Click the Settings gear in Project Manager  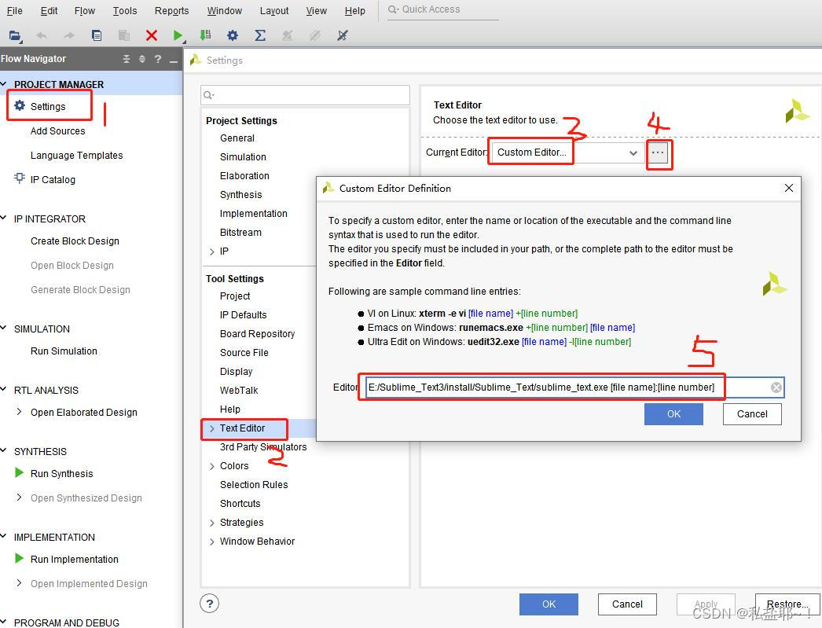coord(20,106)
